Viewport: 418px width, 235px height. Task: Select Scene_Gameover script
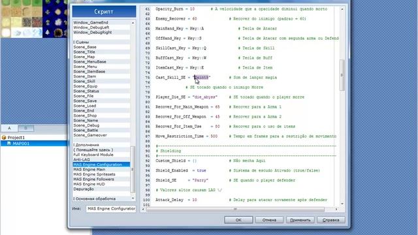[102, 135]
